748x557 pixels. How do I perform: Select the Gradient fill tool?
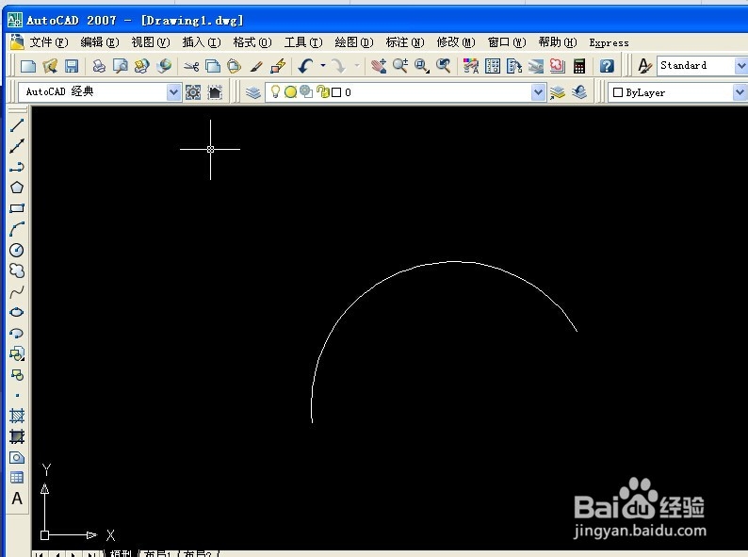coord(17,436)
